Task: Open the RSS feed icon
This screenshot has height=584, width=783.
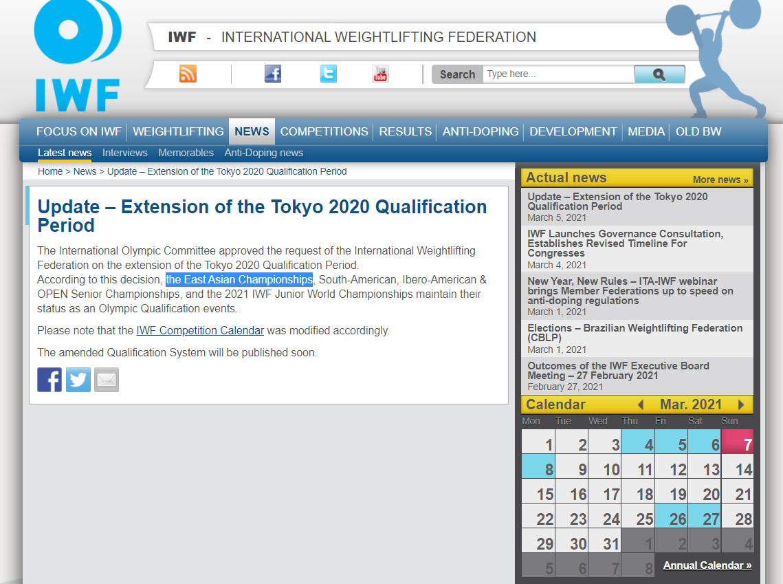Action: click(x=188, y=74)
